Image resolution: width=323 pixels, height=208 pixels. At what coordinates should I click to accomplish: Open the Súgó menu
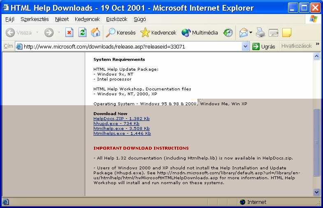pyautogui.click(x=139, y=19)
